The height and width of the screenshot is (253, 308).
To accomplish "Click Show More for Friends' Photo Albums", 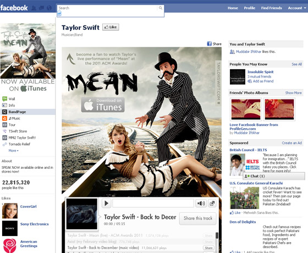I will [294, 93].
